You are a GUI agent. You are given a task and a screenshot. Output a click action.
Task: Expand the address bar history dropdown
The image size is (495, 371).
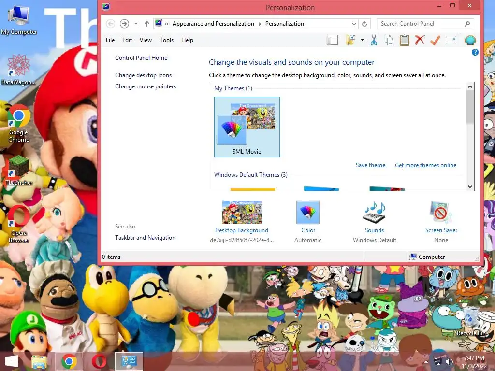click(x=354, y=24)
